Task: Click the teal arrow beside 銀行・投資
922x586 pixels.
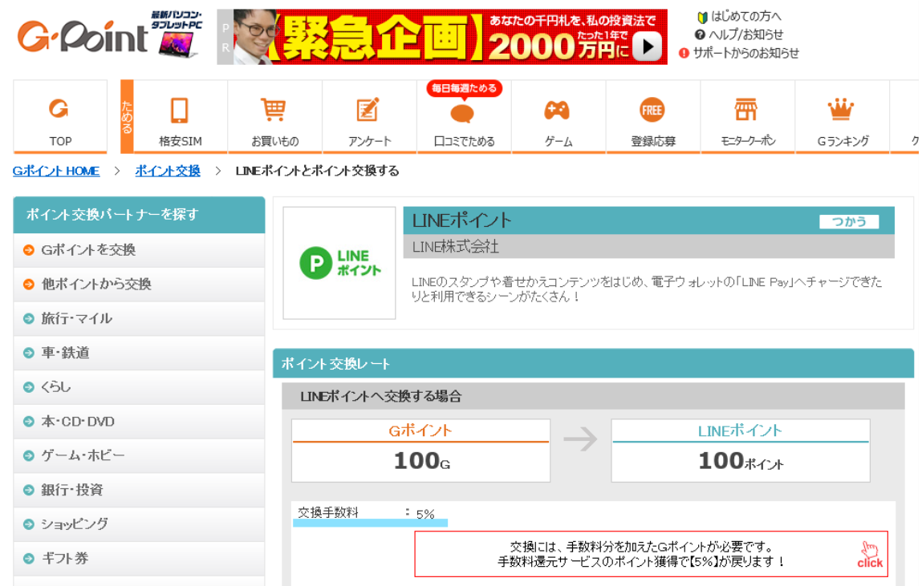Action: pos(28,491)
